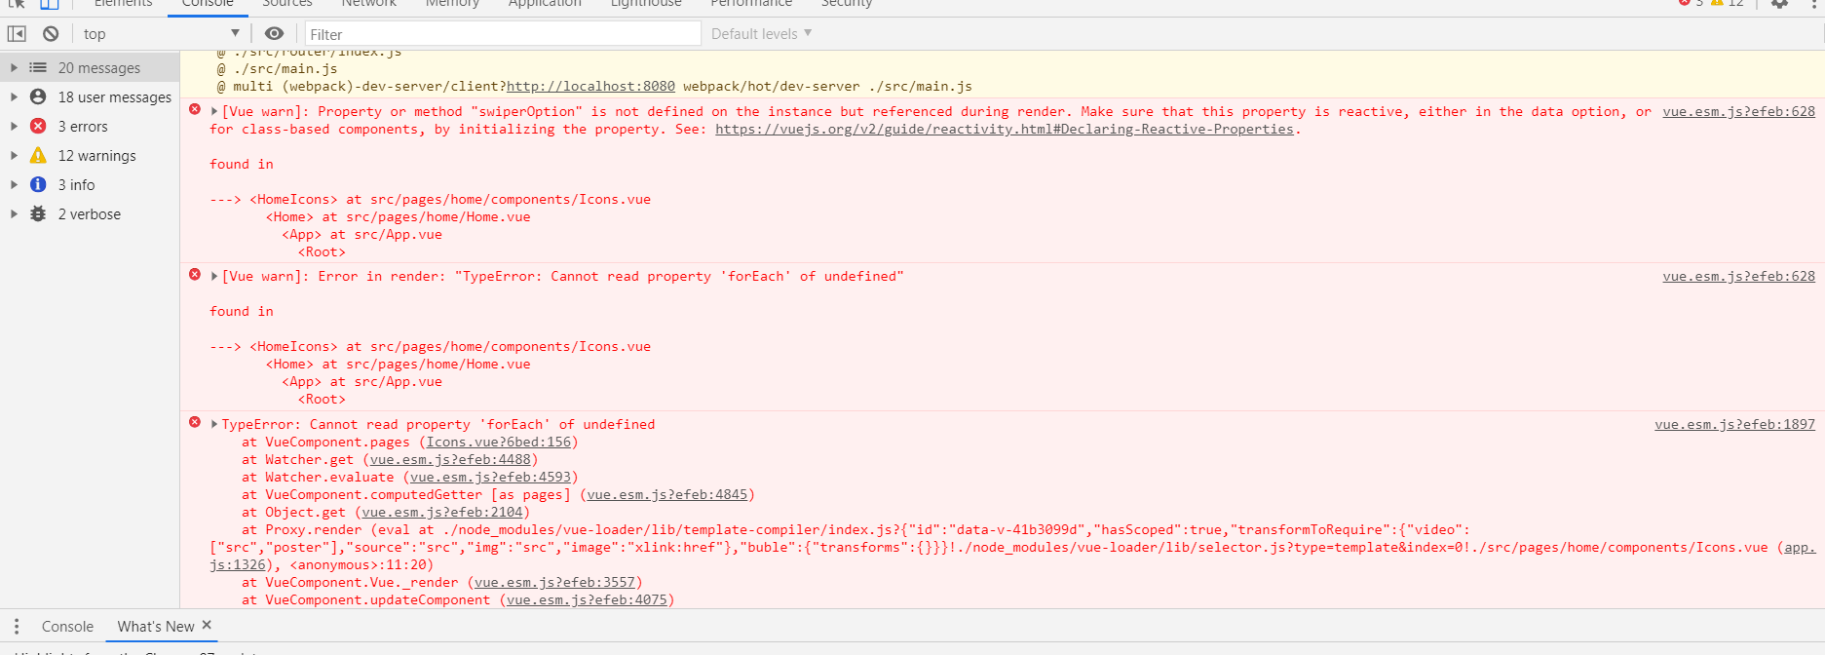Open vue.esm.js?efeb:3557 stack link

coord(554,583)
